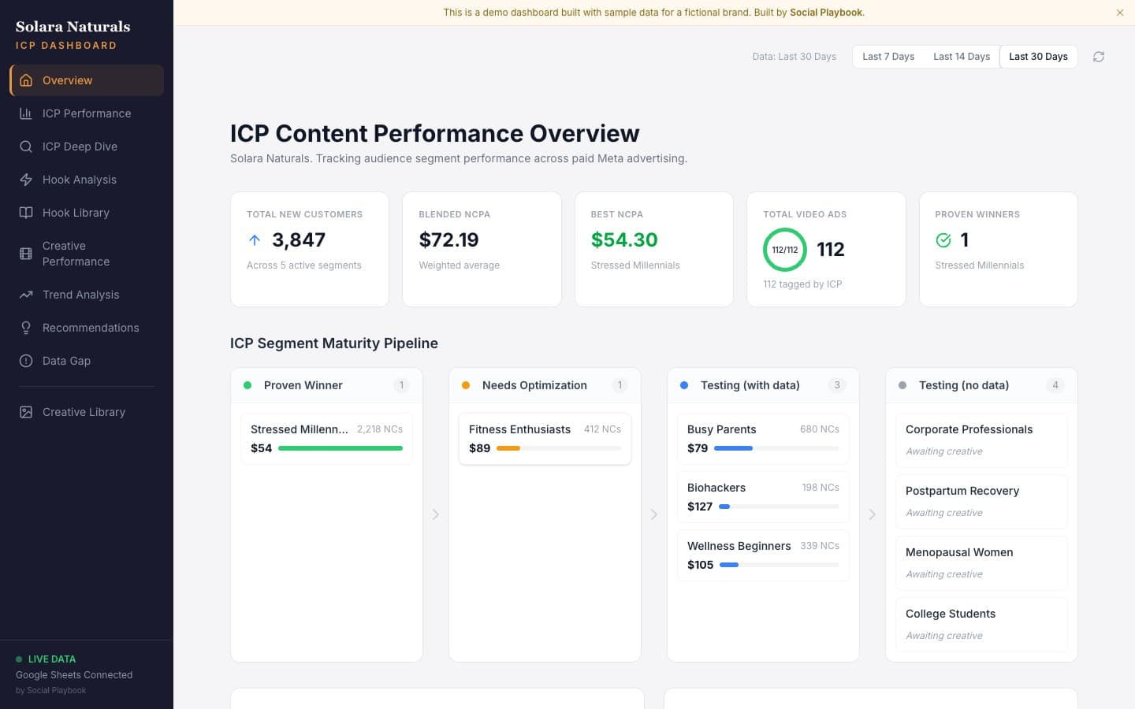Click the Fitness Enthusiasts orange progress bar
Viewport: 1135px width, 709px height.
(x=508, y=448)
